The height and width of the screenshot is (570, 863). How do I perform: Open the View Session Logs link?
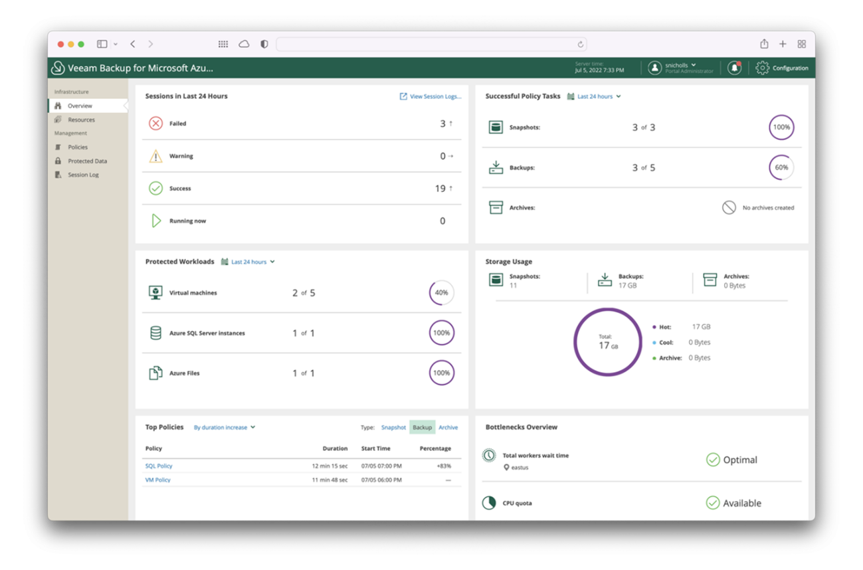point(431,96)
